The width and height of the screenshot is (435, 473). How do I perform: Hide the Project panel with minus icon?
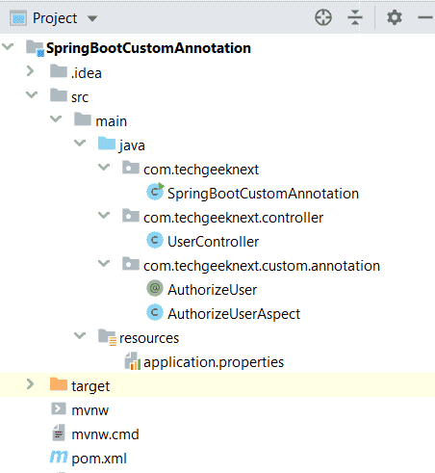click(x=425, y=17)
